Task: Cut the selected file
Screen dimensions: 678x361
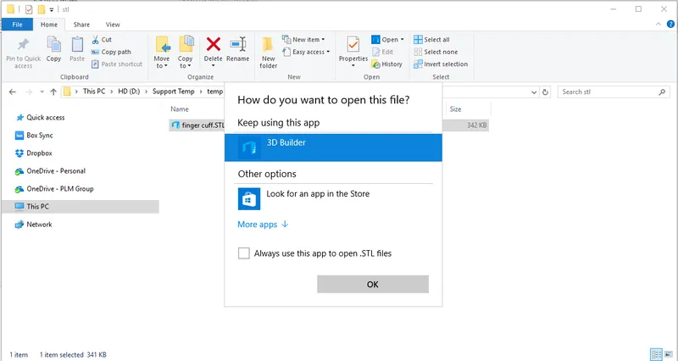Action: click(102, 40)
